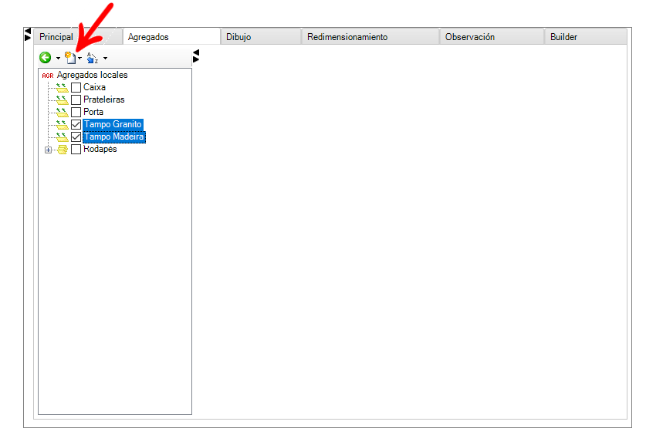Click the aggregate icon beside Porta

[63, 112]
